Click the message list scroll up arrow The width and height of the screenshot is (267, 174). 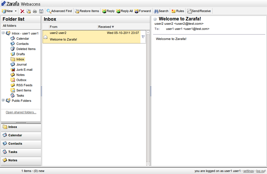(148, 32)
